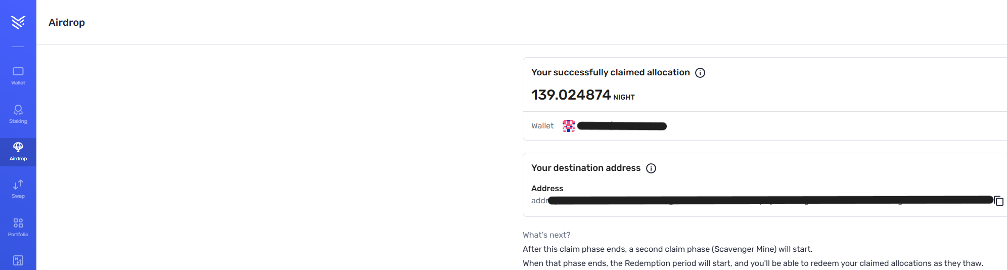Click the Airdrop page title
1007x270 pixels.
pyautogui.click(x=67, y=22)
